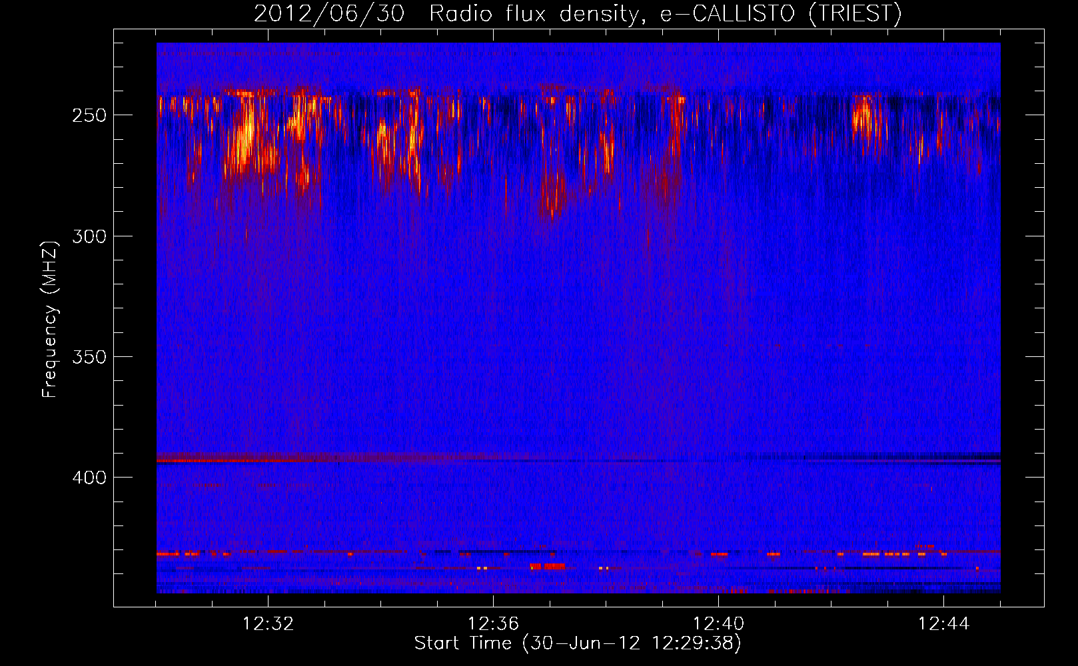This screenshot has height=666, width=1078.
Task: Select the '350' frequency axis label
Action: pyautogui.click(x=89, y=357)
